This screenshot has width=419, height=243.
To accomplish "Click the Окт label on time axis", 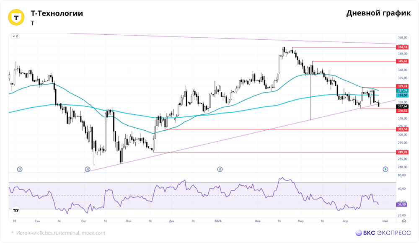I will pyautogui.click(x=84, y=221).
